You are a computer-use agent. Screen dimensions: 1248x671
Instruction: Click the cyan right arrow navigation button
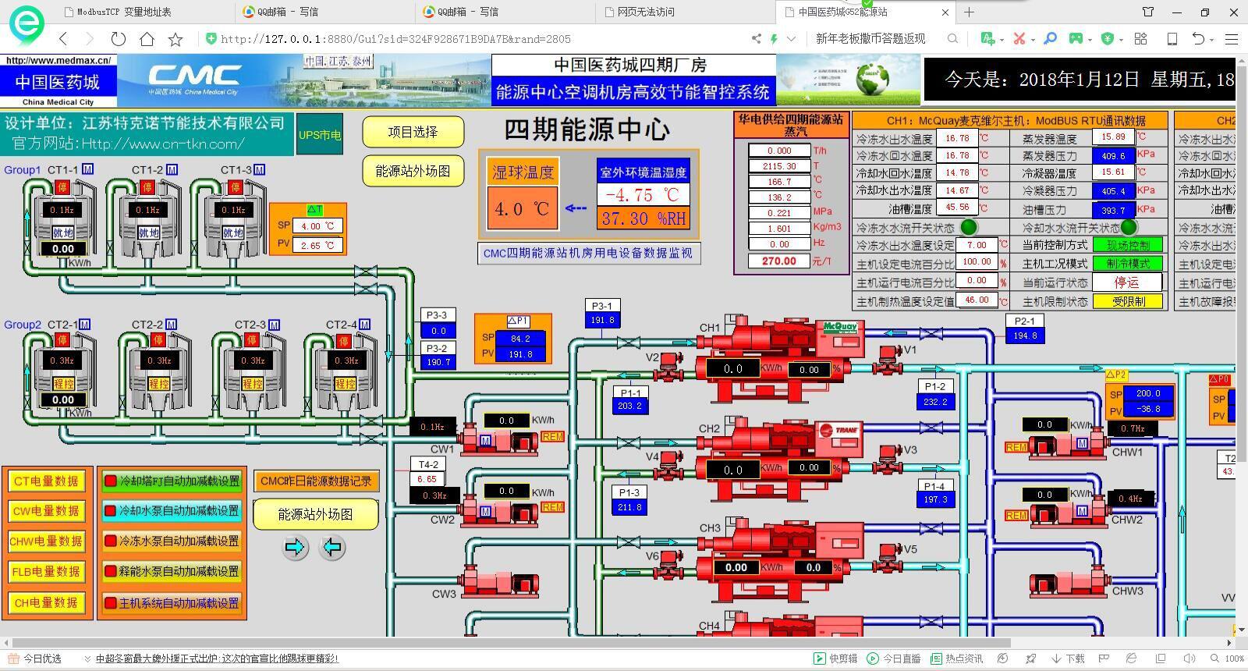click(295, 548)
